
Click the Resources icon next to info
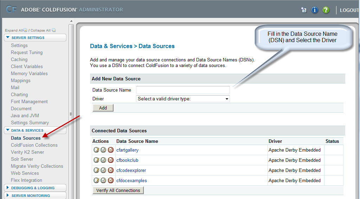coord(304,10)
